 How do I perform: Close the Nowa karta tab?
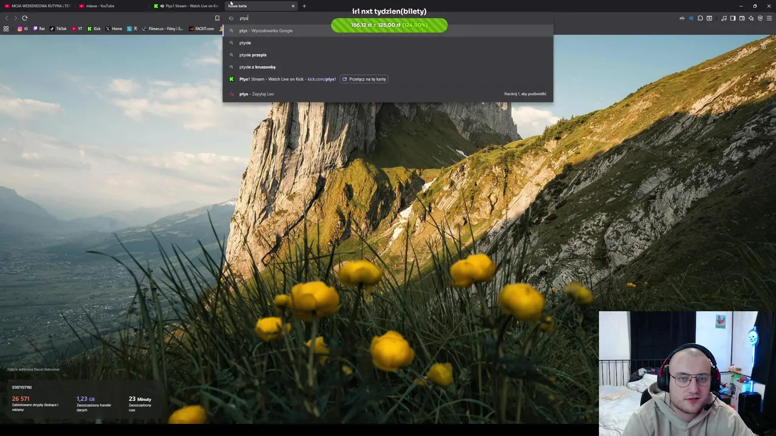point(293,6)
